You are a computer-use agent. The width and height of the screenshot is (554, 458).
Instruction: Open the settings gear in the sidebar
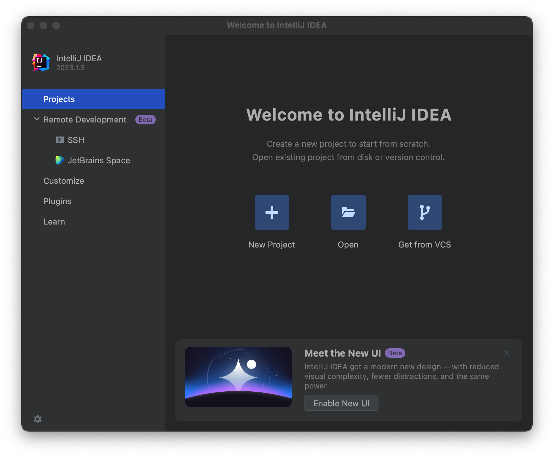point(38,419)
